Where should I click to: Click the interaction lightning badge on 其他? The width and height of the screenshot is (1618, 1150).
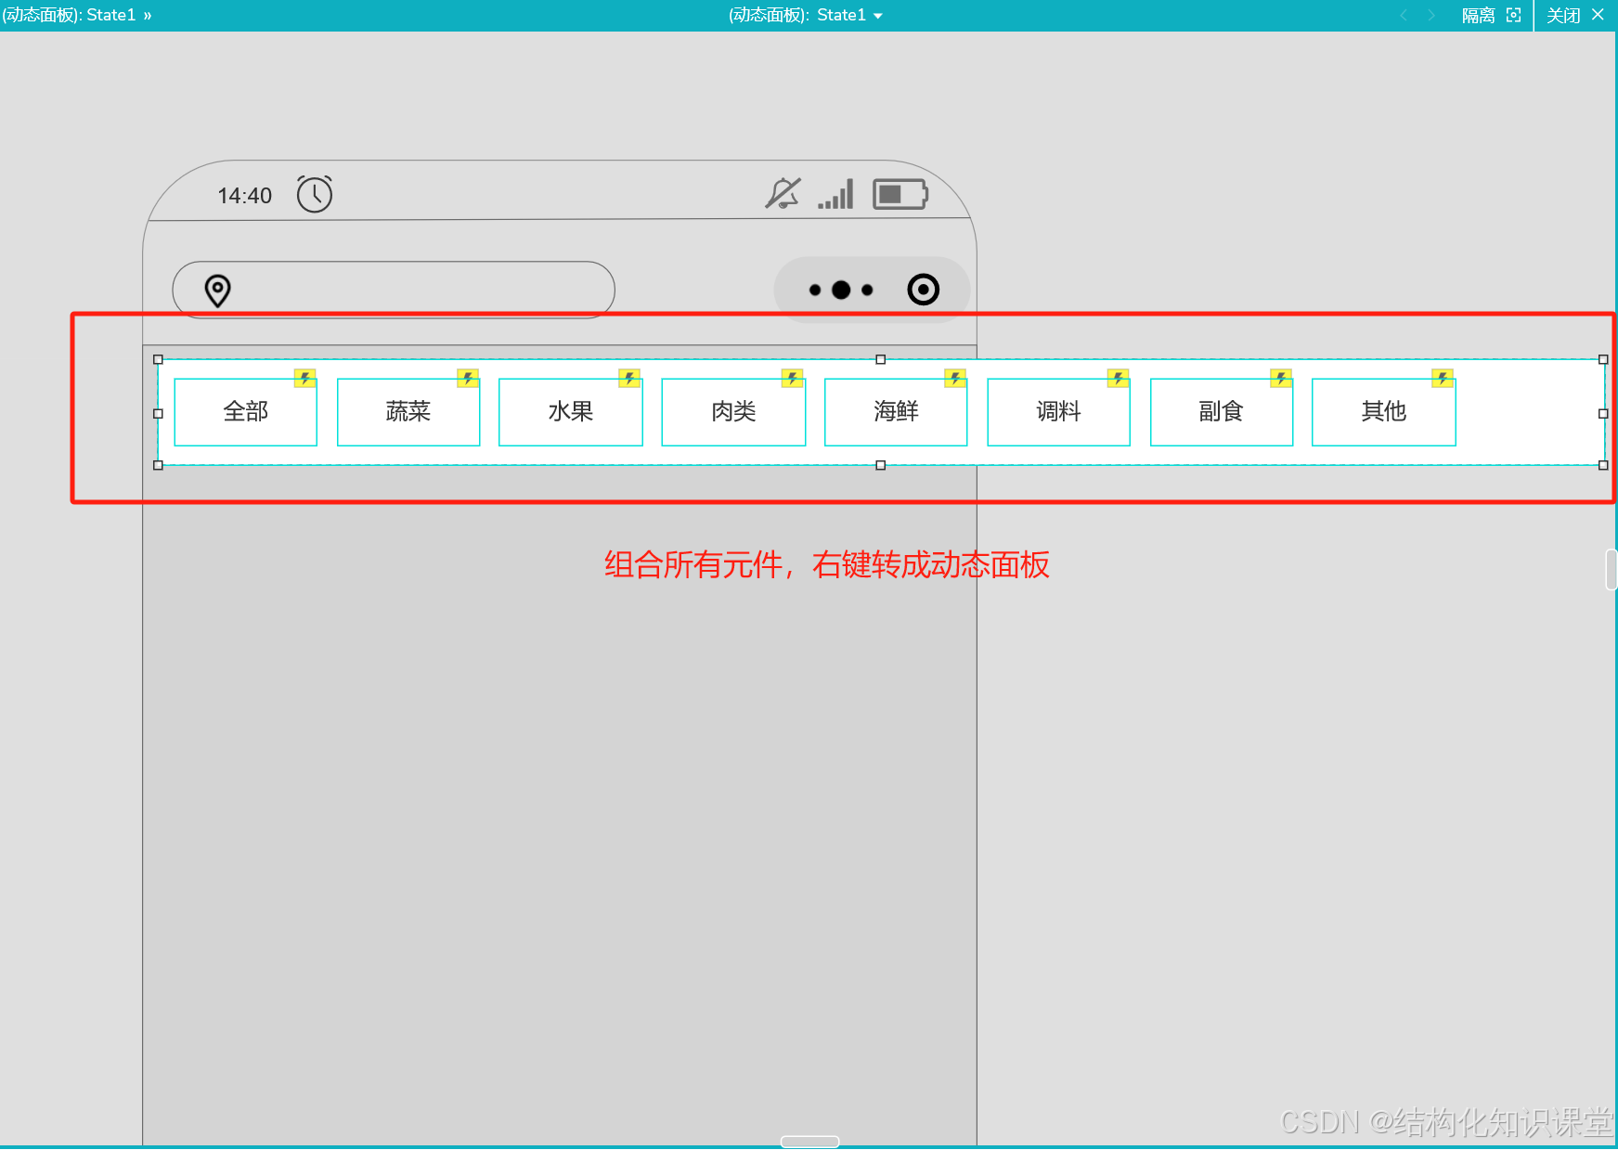1443,378
